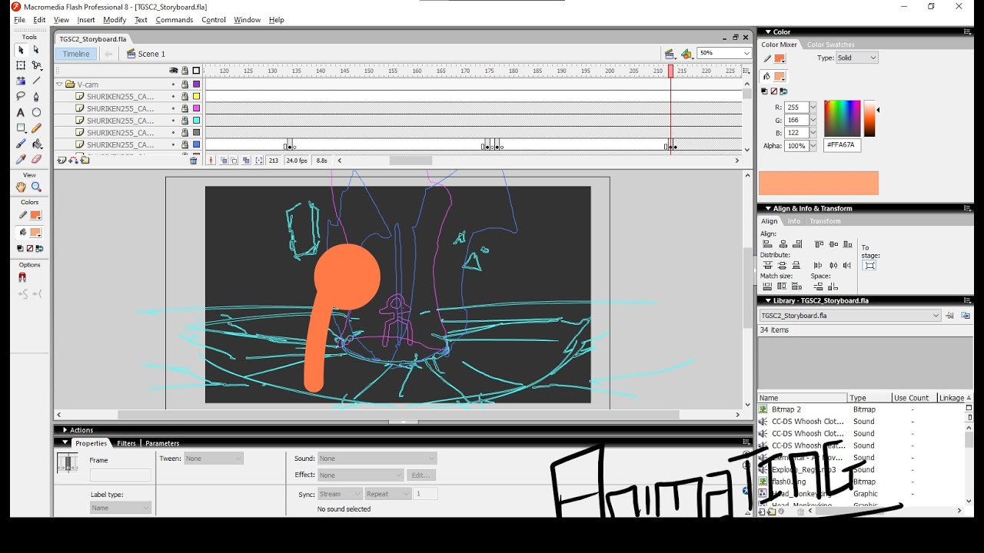Select the Selection arrow tool
The width and height of the screenshot is (984, 553).
21,50
